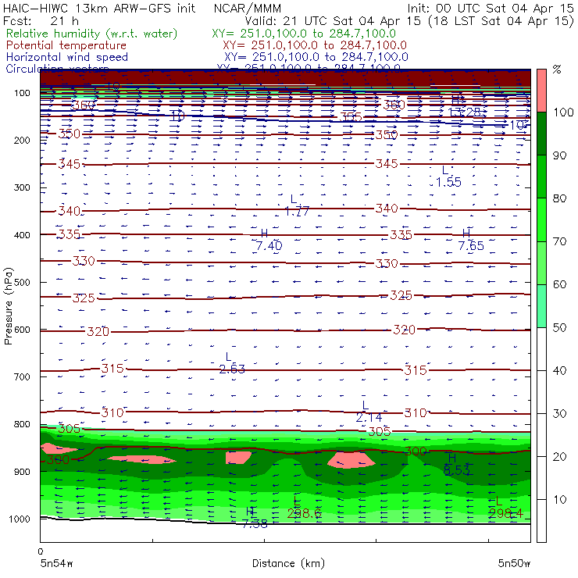578x578 pixels.
Task: Pick the 80–90% green colorbar segment
Action: point(541,177)
